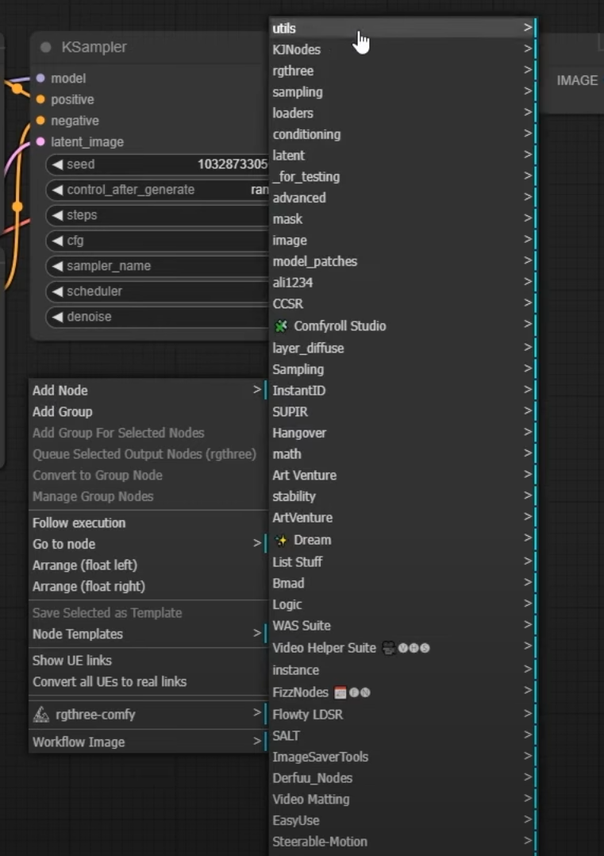
Task: Click the purple model input socket
Action: (40, 78)
